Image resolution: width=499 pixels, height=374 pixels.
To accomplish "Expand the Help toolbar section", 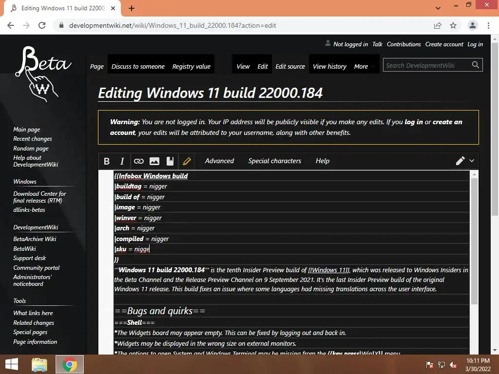I will tap(323, 161).
